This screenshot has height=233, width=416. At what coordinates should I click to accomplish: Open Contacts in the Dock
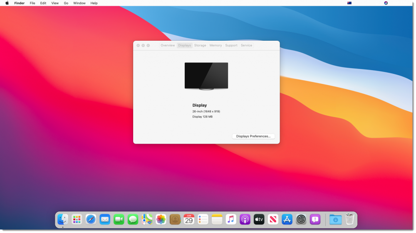click(x=175, y=219)
